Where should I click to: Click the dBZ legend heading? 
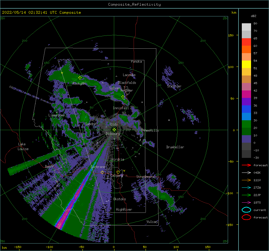point(253,16)
